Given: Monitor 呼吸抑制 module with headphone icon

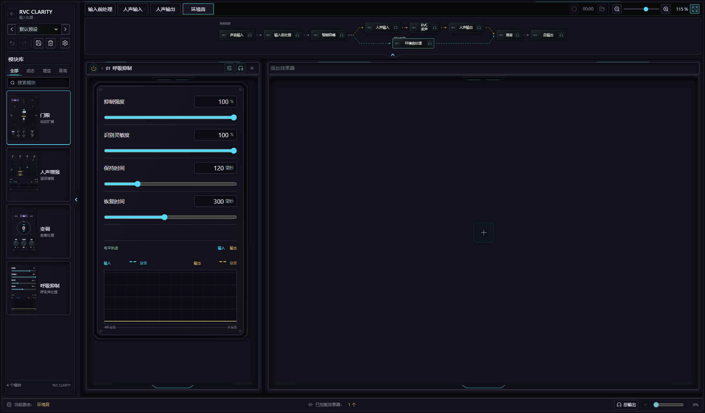Looking at the screenshot, I should (241, 68).
